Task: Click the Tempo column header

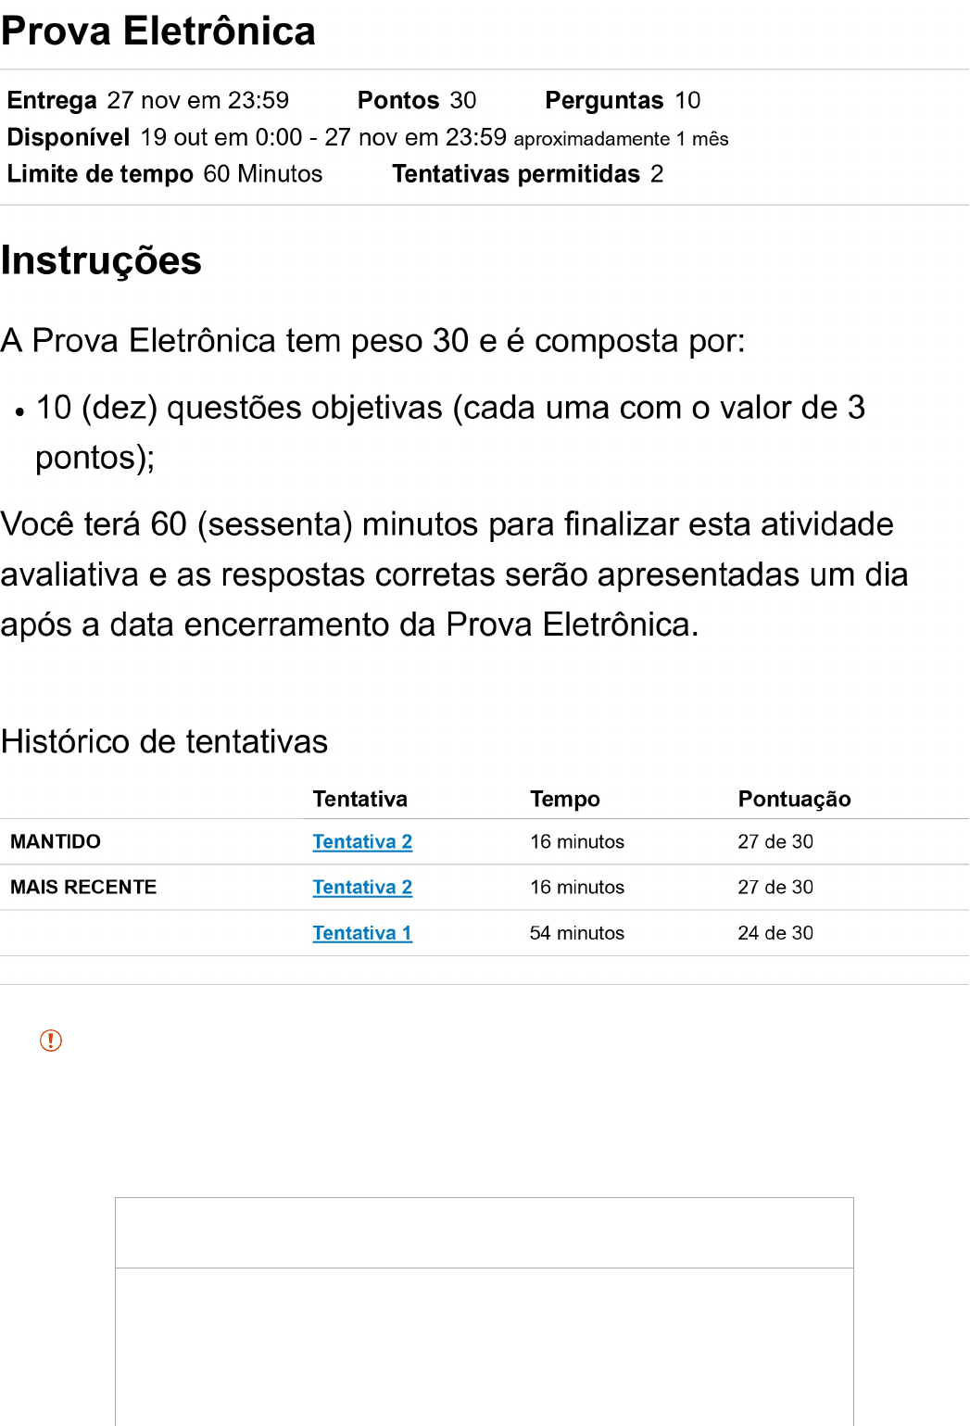Action: tap(564, 799)
